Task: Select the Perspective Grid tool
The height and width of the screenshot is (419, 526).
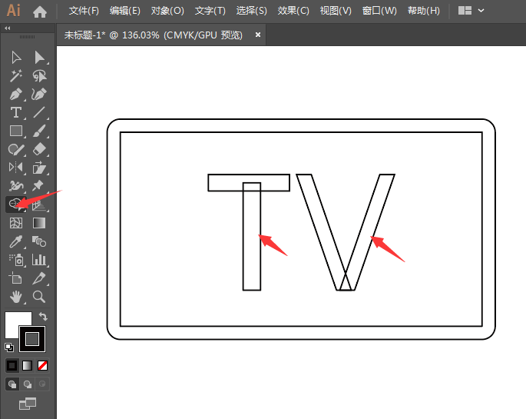Action: point(39,205)
